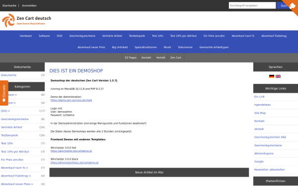
Task: Open Abverkauf nach % in navigation bar
Action: coord(243,36)
